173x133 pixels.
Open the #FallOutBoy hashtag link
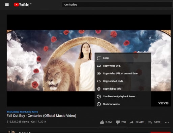[x=13, y=112]
